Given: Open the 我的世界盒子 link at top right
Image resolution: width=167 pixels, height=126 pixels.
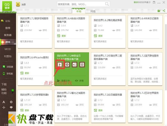Looking at the screenshot, I should pos(142,2).
